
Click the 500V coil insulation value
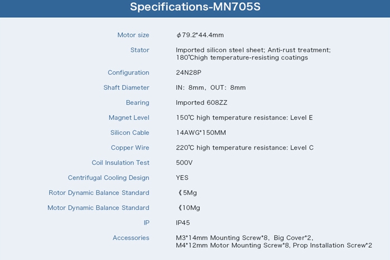[x=184, y=163]
